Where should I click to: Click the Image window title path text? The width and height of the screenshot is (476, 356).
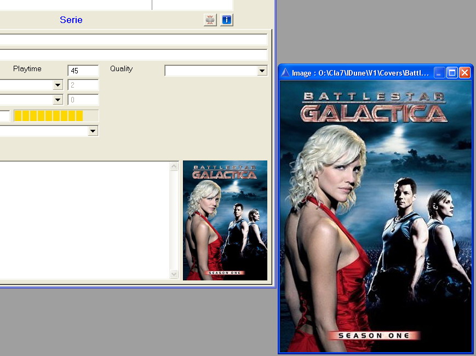[x=360, y=73]
